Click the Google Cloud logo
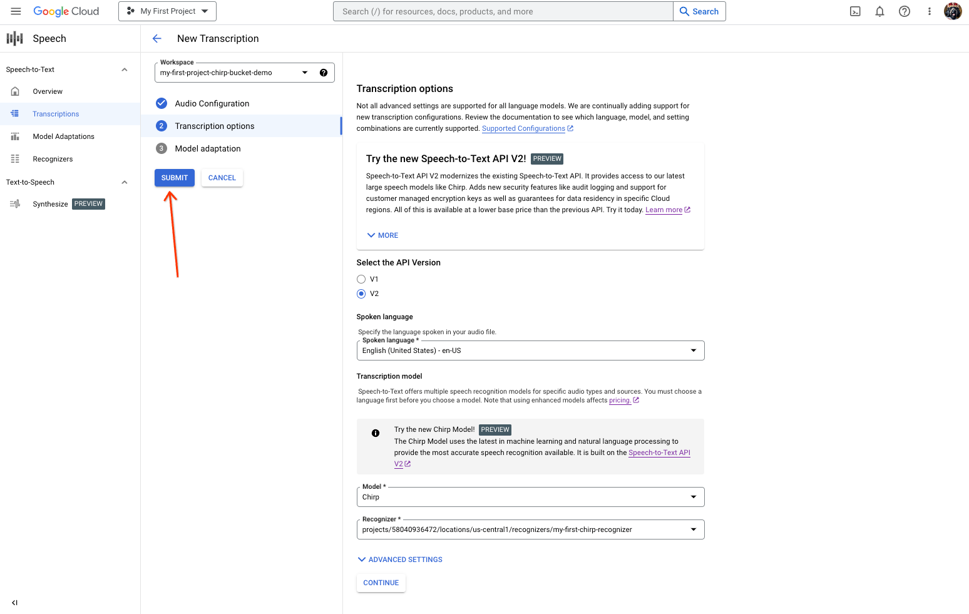Viewport: 969px width, 614px height. [x=66, y=11]
